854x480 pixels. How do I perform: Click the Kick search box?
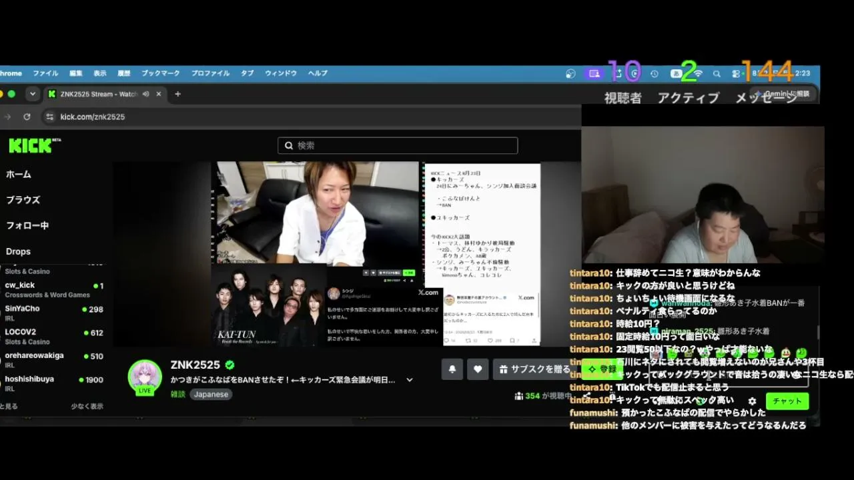point(398,145)
